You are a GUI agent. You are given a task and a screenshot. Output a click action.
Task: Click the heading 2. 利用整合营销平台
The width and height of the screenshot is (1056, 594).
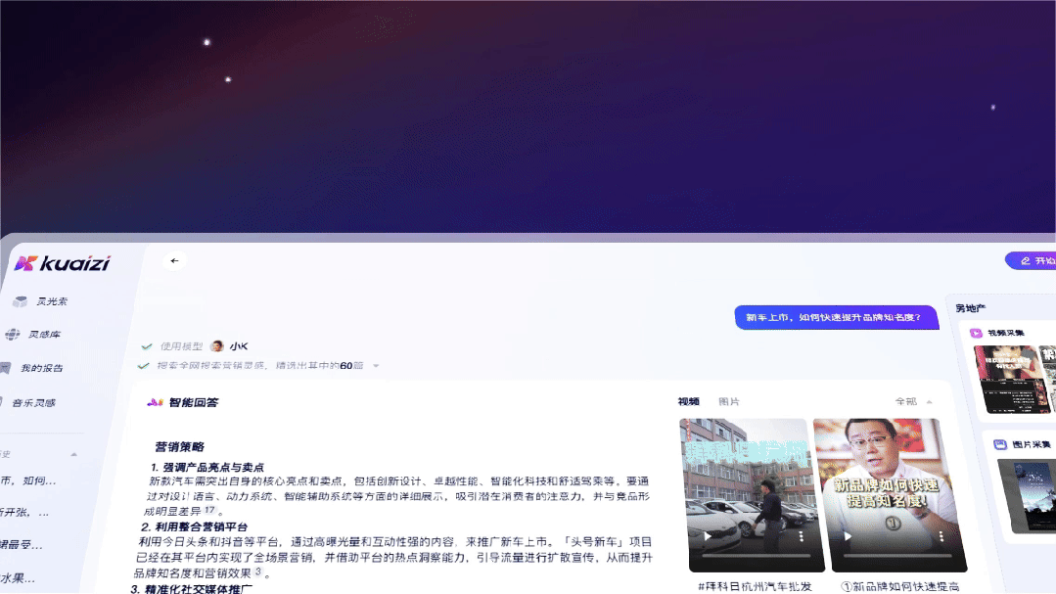195,526
